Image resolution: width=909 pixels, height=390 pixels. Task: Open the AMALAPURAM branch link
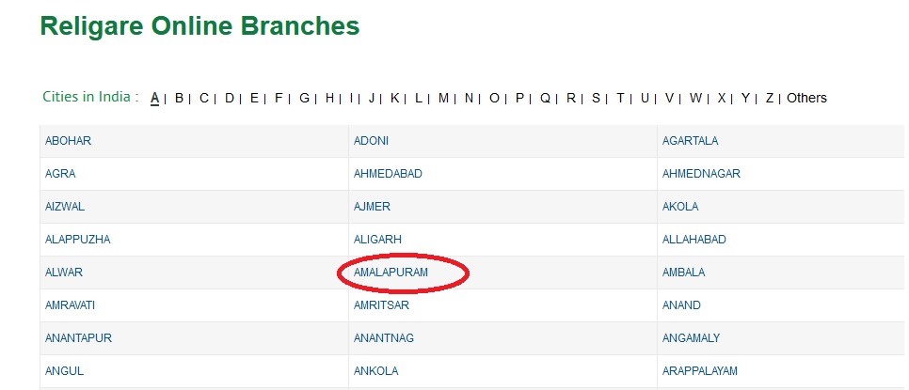(x=390, y=273)
